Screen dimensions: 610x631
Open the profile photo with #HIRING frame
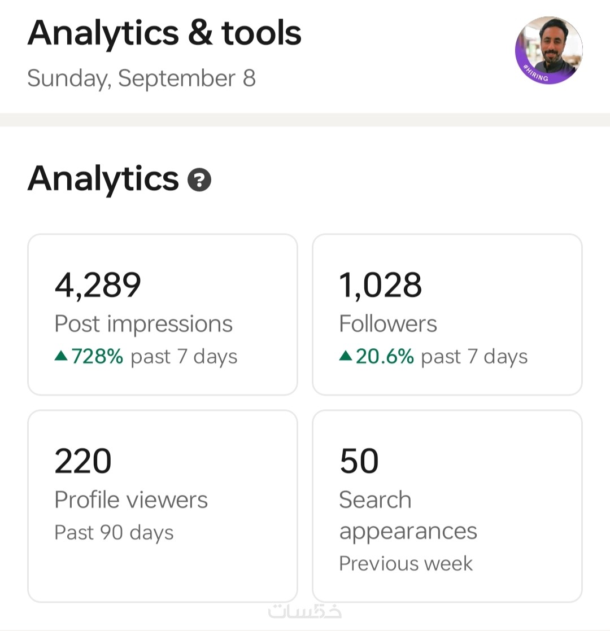pos(548,50)
